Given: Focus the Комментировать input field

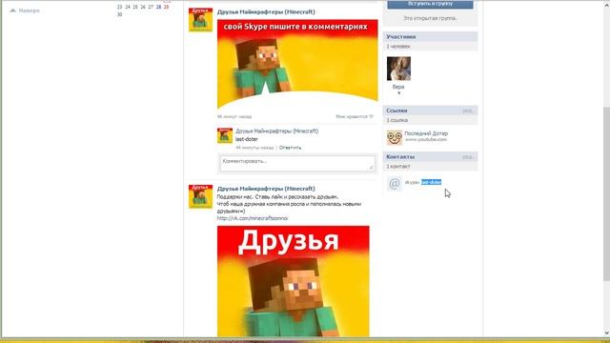Looking at the screenshot, I should pos(297,163).
